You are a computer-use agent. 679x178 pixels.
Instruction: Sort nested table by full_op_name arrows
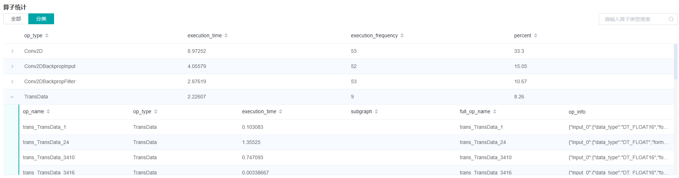(x=495, y=111)
